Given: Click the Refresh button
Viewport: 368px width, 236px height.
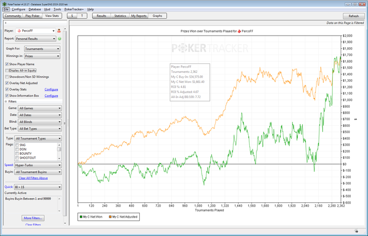Looking at the screenshot, I should [354, 16].
